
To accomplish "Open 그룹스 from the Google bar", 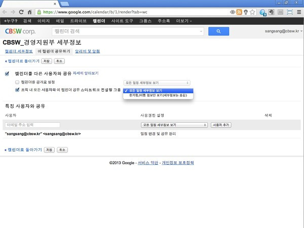I will pyautogui.click(x=145, y=21).
